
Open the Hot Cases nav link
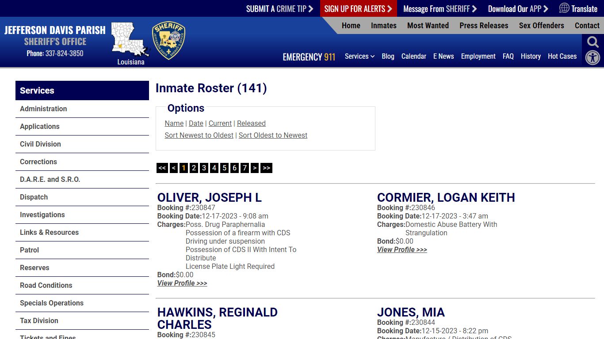(x=562, y=56)
